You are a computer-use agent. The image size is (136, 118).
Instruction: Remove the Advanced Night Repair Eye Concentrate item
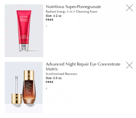click(x=129, y=65)
